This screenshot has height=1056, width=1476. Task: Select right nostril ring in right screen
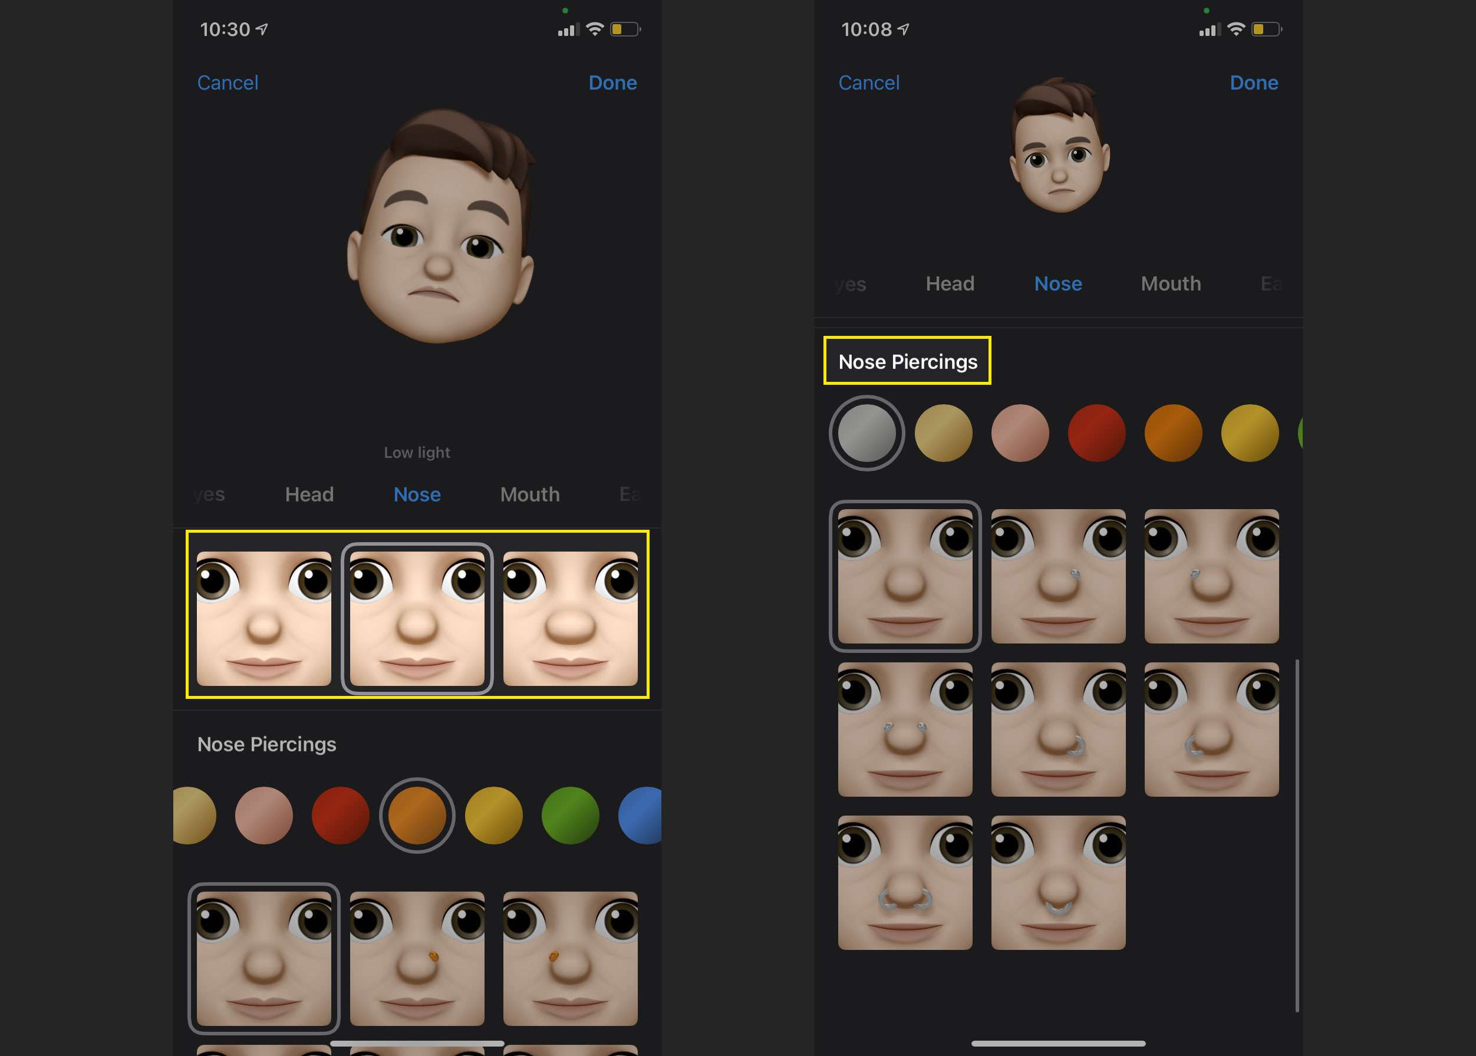click(x=1057, y=730)
